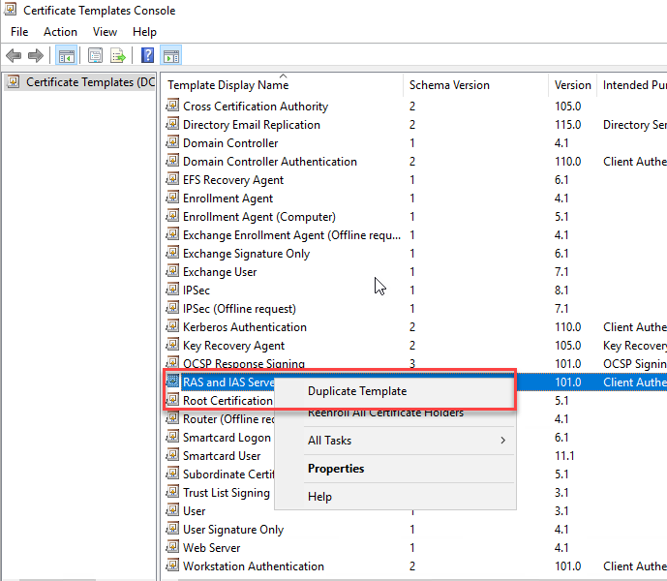
Task: Open the File menu in the menu bar
Action: click(x=19, y=32)
